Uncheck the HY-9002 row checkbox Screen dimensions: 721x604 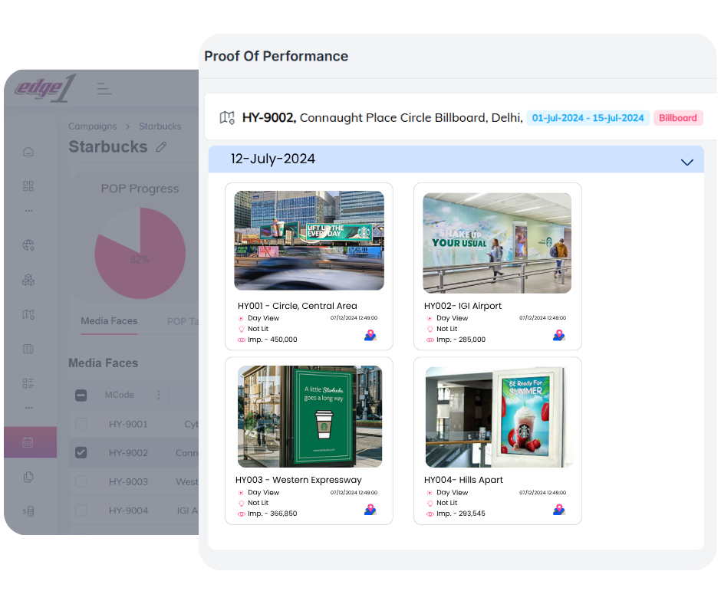click(x=81, y=453)
